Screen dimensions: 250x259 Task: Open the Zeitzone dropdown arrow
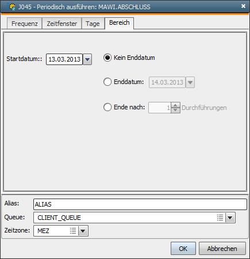click(x=83, y=231)
